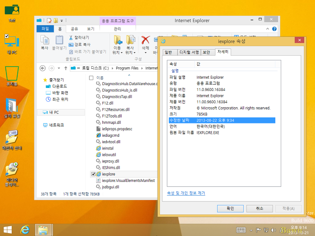Open the Manage (관리) ribbon tab
Image resolution: width=315 pixels, height=236 pixels.
tap(118, 29)
